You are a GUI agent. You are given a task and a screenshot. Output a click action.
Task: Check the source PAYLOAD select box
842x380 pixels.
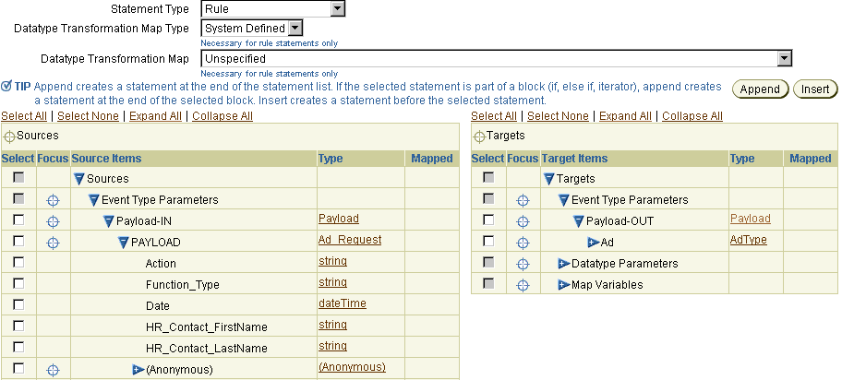coord(18,241)
